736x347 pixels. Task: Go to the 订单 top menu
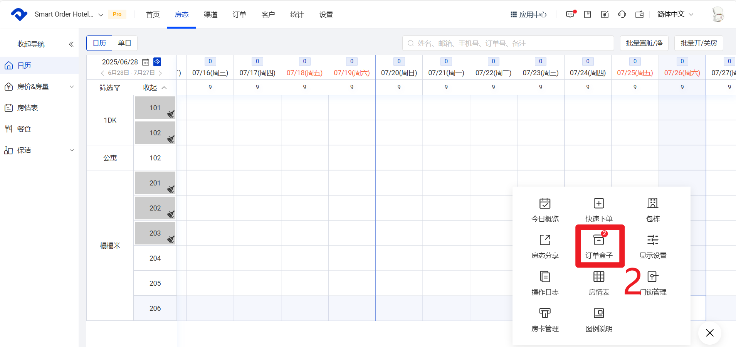click(x=239, y=15)
